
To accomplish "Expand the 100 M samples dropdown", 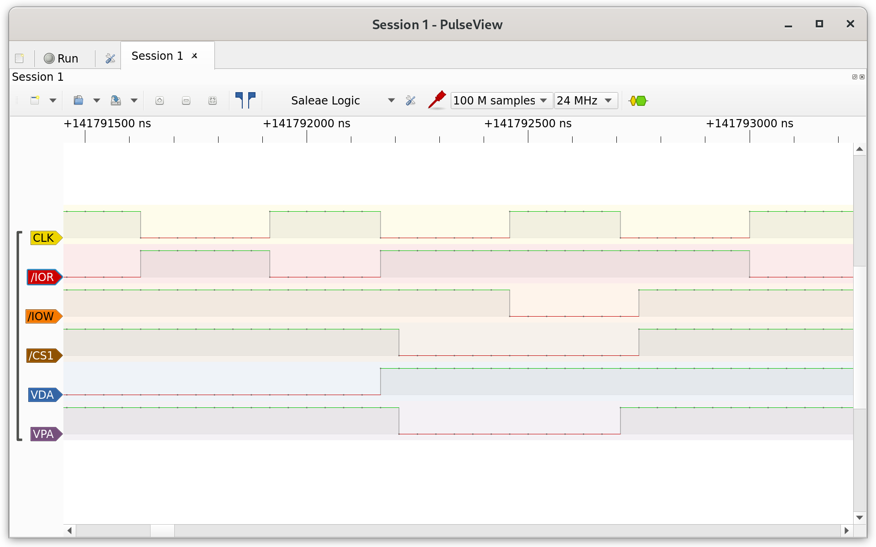I will coord(501,100).
